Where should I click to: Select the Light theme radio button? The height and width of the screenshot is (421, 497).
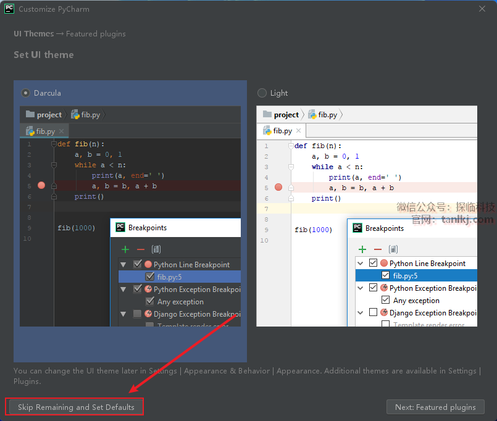pos(262,93)
